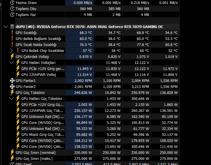Click average value 136.828 W
Image resolution: width=211 pixels, height=165 pixels.
tap(169, 92)
